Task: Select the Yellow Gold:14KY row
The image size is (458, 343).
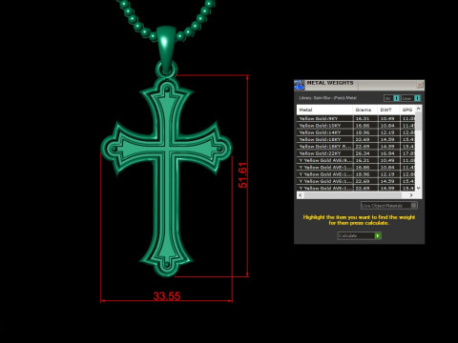Action: (356, 132)
